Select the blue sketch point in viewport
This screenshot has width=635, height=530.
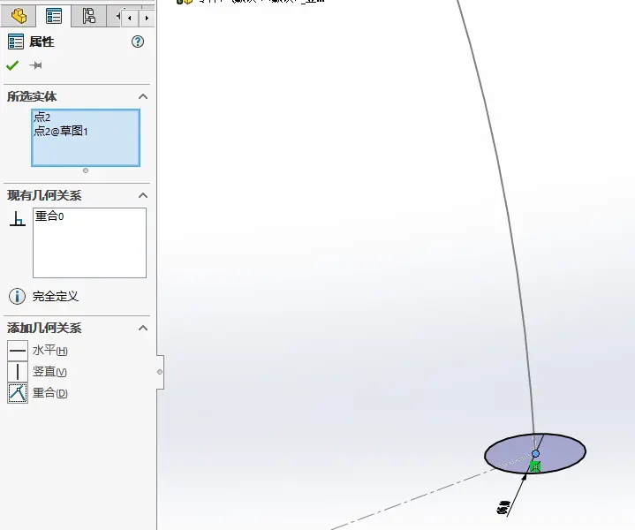point(535,453)
